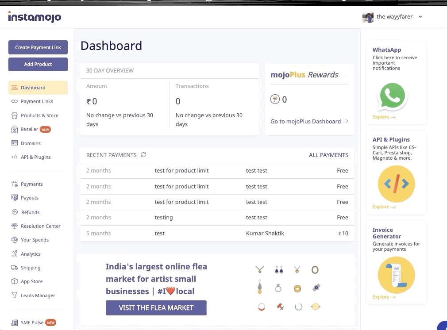447x330 pixels.
Task: Click the Payment Links chain icon
Action: coord(15,101)
